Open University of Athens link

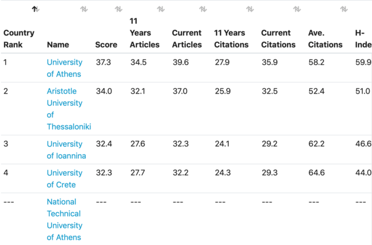pos(64,68)
